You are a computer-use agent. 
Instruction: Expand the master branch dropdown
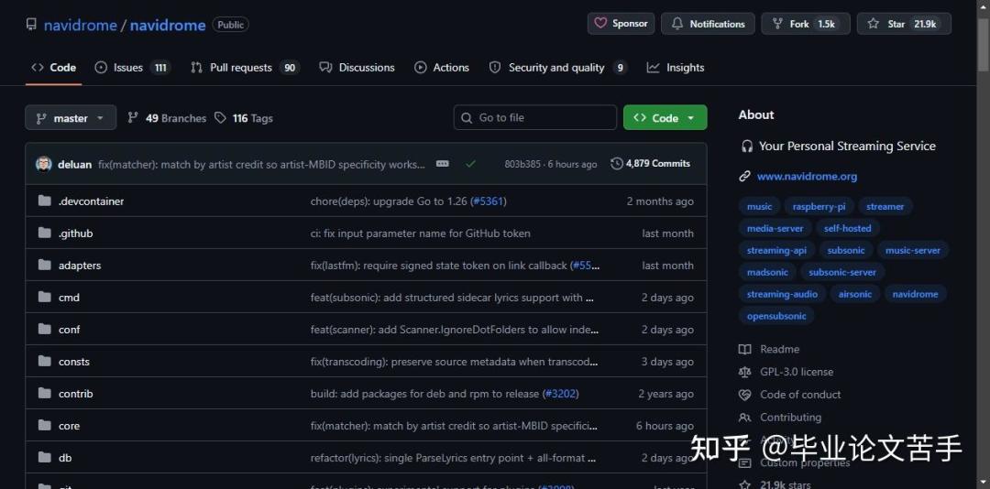[71, 118]
